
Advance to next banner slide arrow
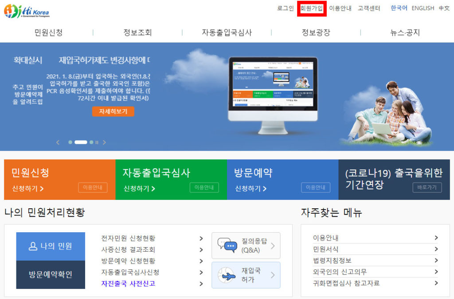coord(105,142)
